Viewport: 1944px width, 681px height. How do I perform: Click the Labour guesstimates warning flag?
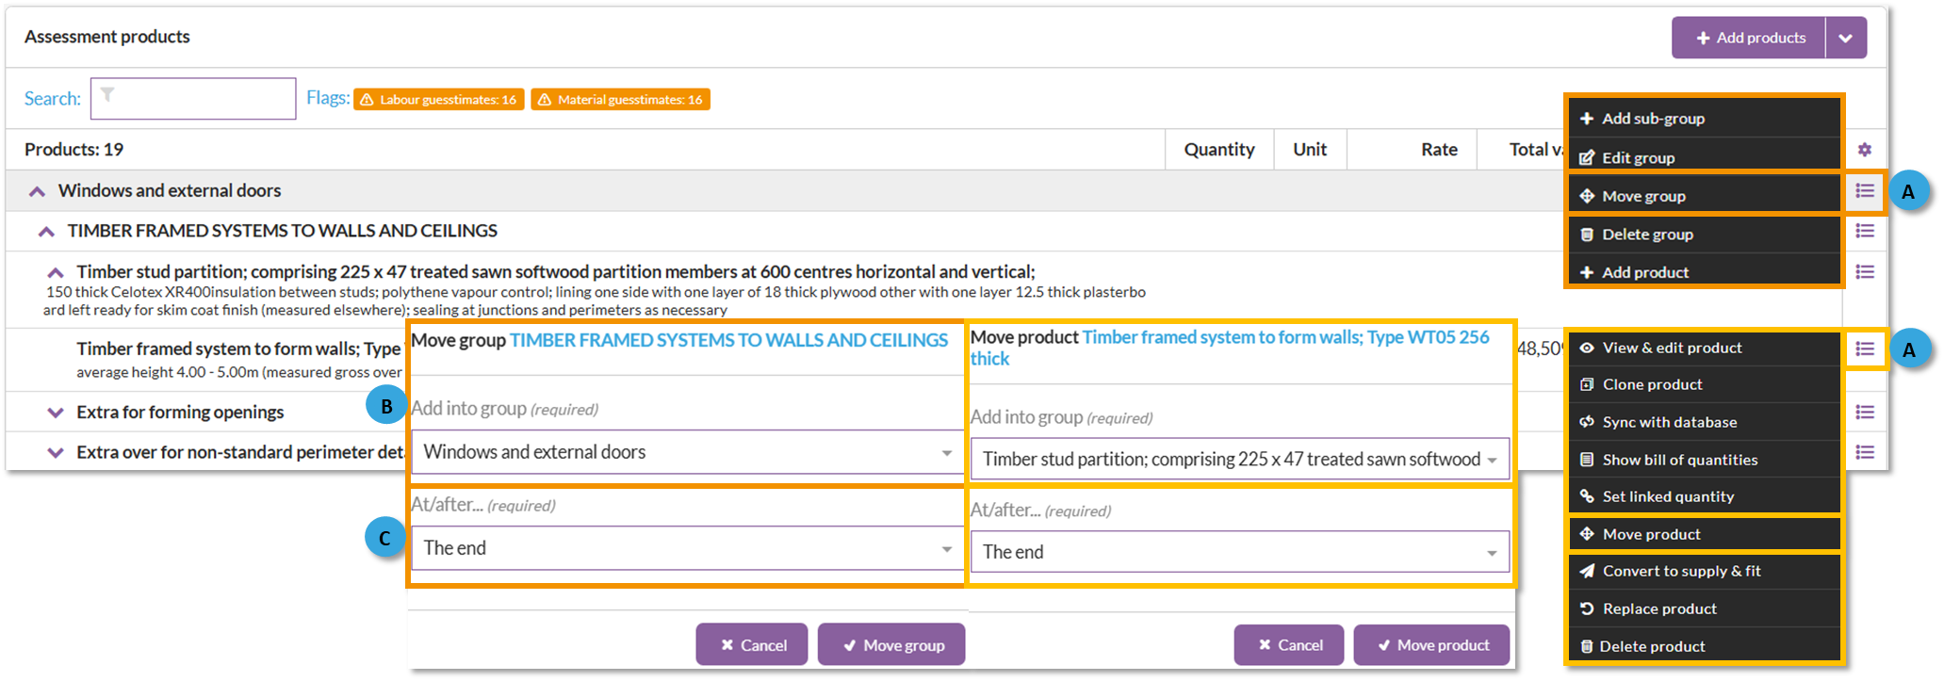(439, 100)
